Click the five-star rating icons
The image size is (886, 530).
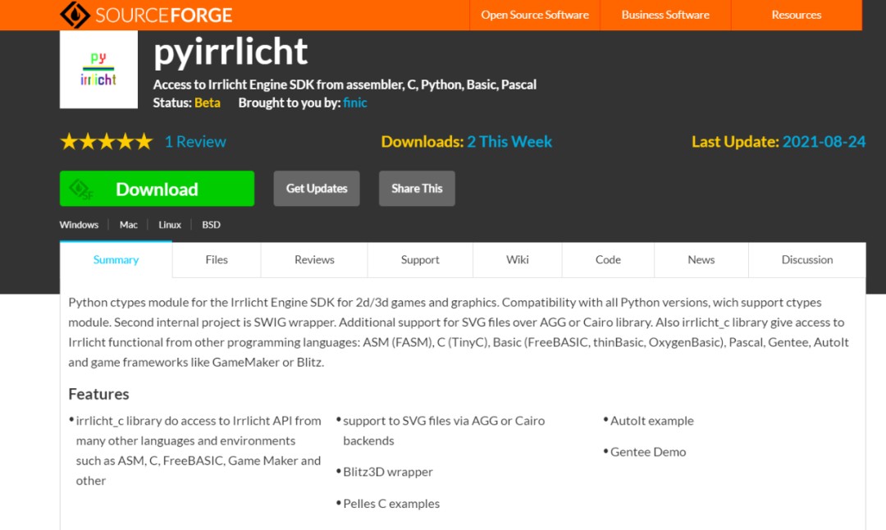(106, 141)
